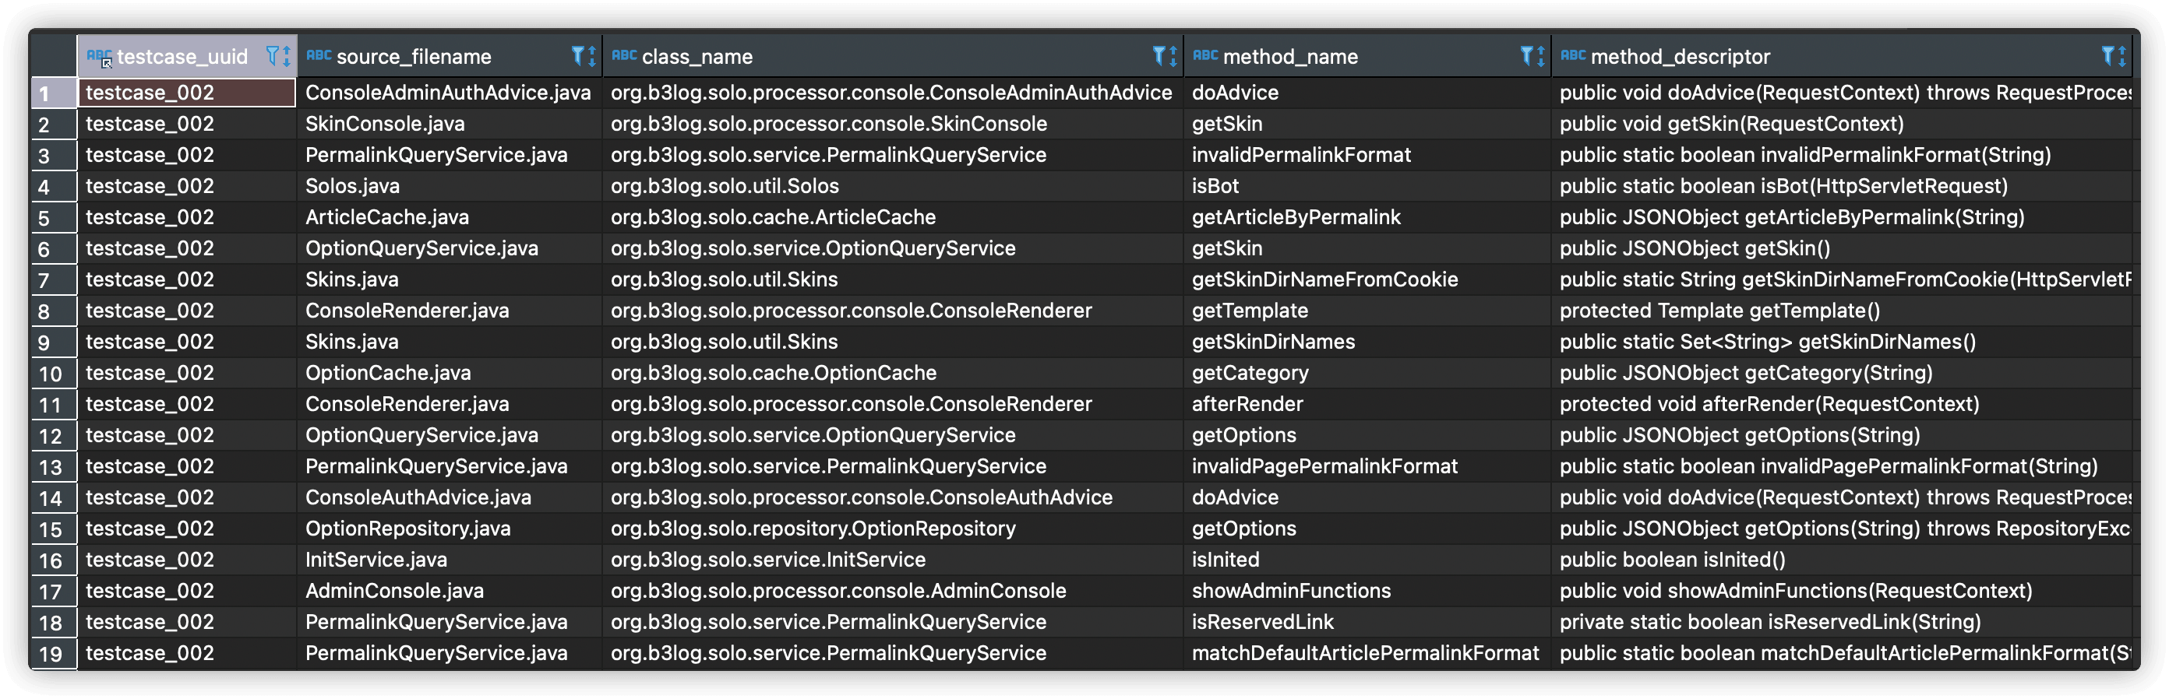Click ABC type icon of method_descriptor column

point(1573,55)
